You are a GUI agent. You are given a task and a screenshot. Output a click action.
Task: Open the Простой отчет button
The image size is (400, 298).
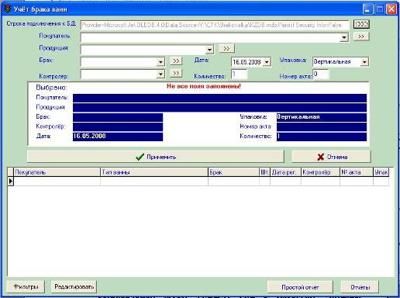[x=300, y=287]
